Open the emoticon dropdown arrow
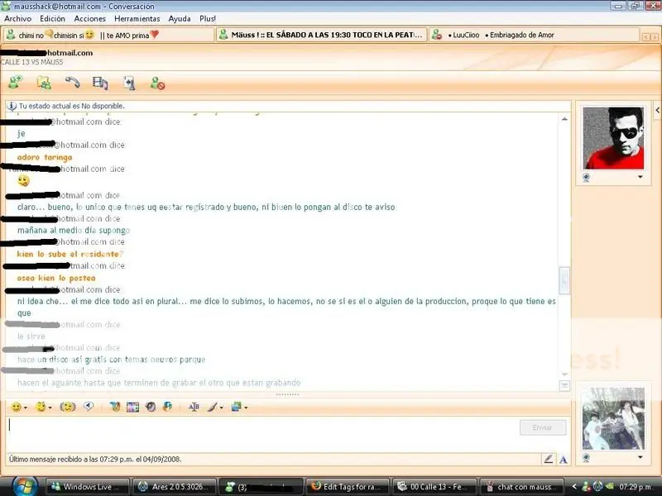 26,408
